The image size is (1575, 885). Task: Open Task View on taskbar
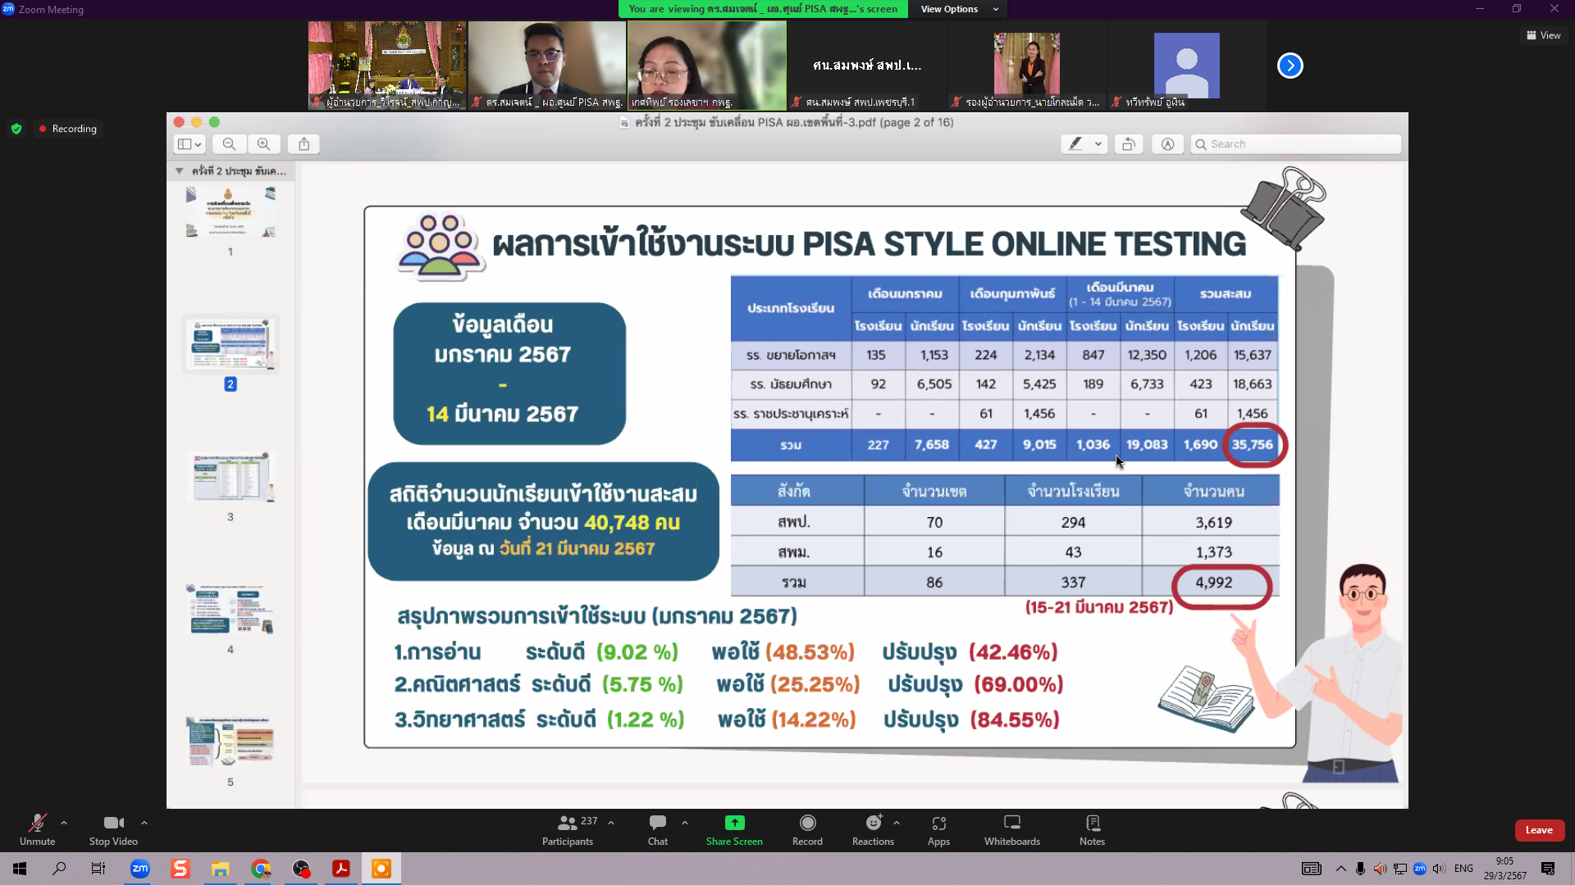tap(98, 869)
